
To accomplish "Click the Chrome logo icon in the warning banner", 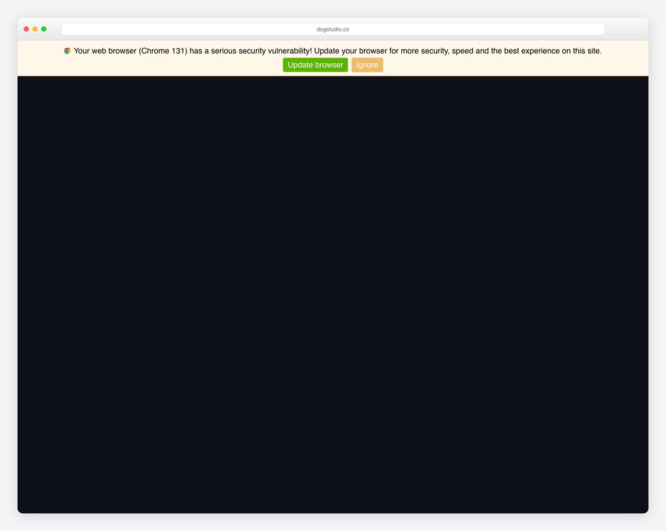I will (x=67, y=50).
